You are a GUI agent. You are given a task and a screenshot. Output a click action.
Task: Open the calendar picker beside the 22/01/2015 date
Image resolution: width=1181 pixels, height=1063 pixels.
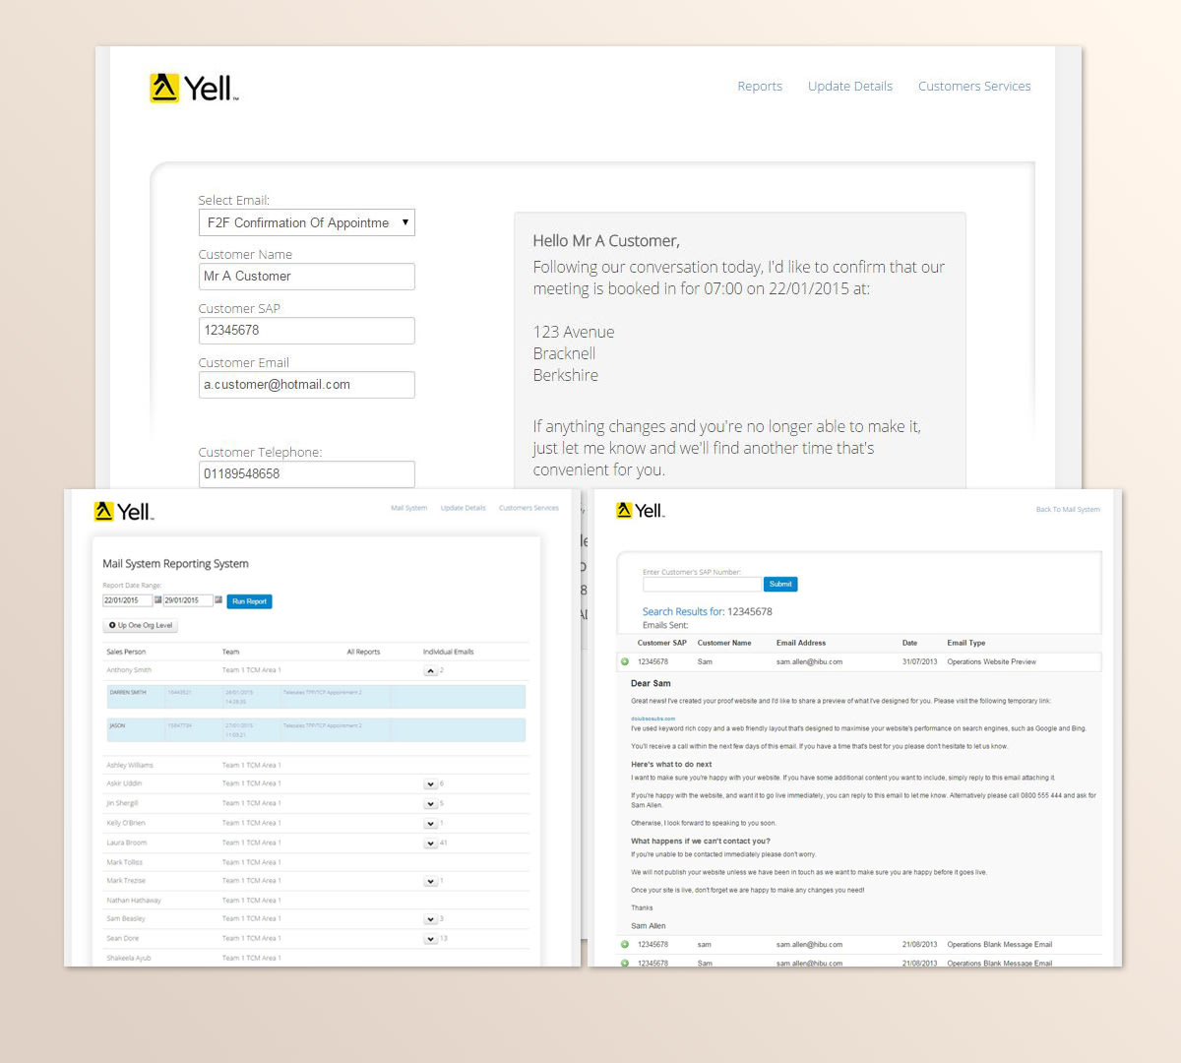click(x=158, y=599)
